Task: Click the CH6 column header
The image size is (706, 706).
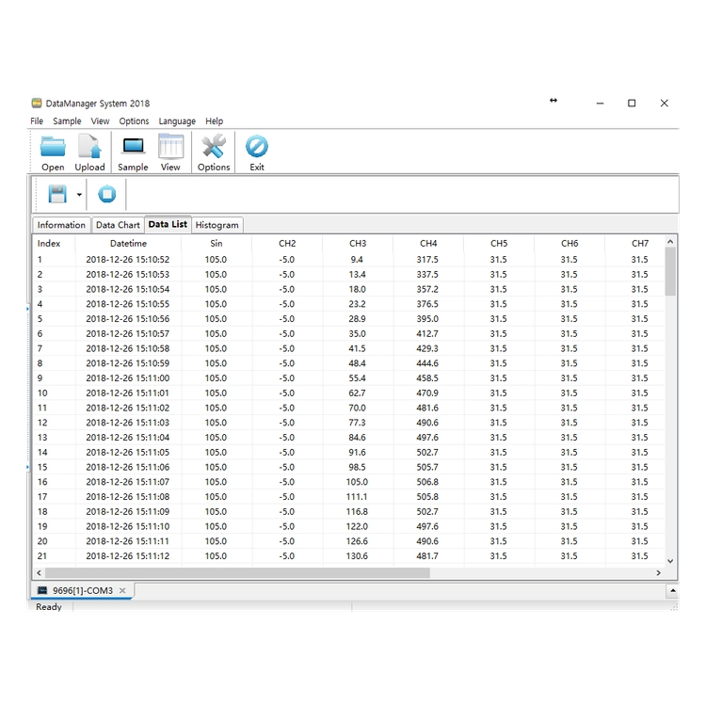Action: click(x=570, y=243)
